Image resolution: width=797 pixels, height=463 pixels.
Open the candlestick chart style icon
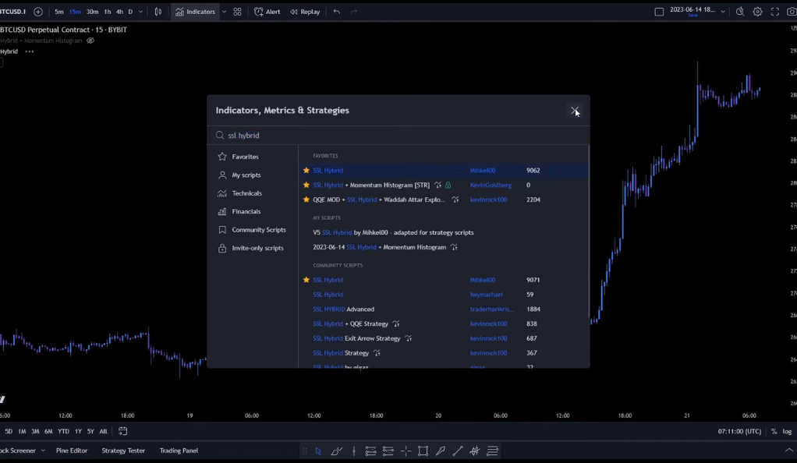pyautogui.click(x=158, y=11)
